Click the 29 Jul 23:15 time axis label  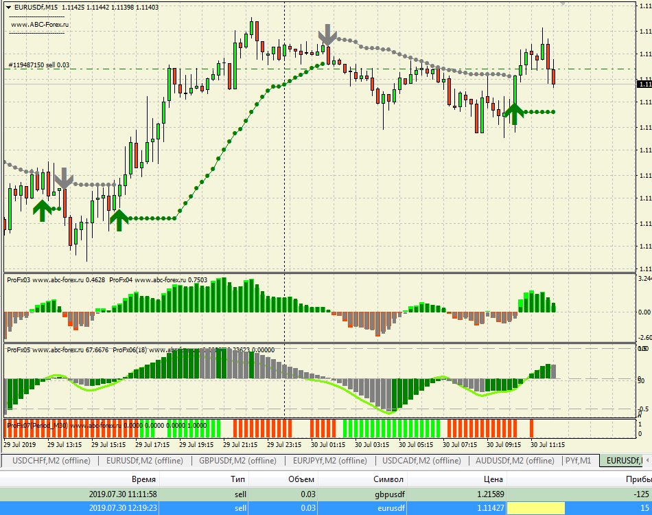[x=284, y=445]
